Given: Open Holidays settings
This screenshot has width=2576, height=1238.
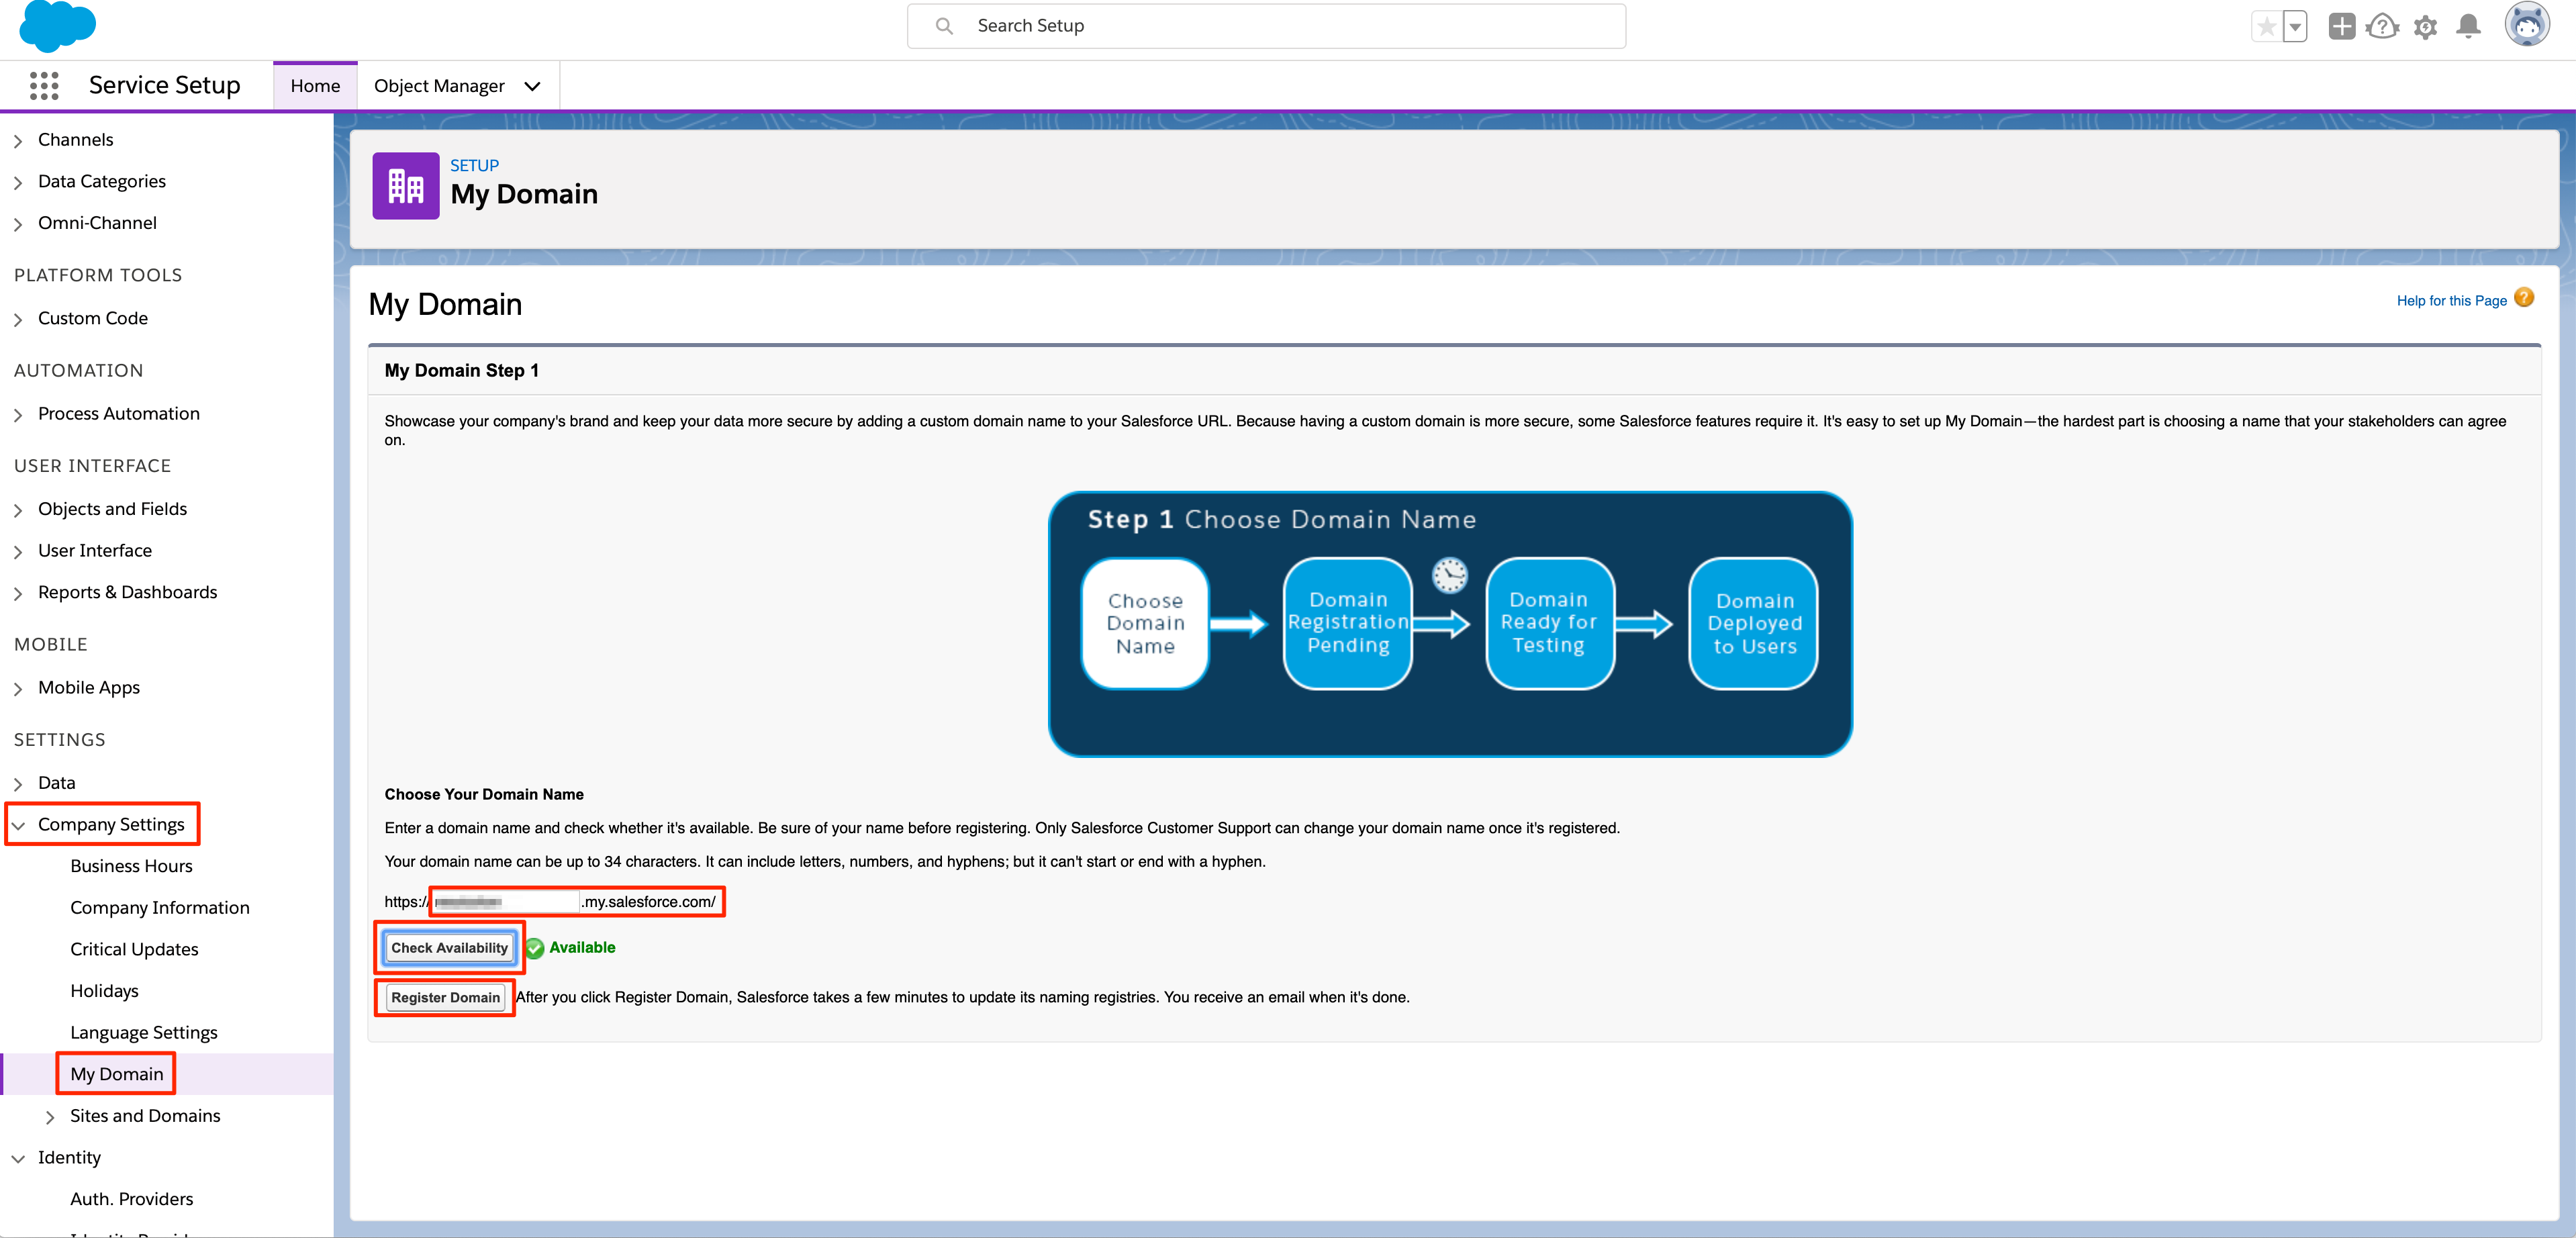Looking at the screenshot, I should [104, 991].
